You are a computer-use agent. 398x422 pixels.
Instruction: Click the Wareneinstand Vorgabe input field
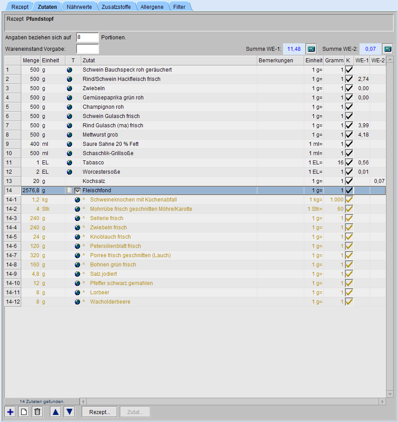point(87,49)
